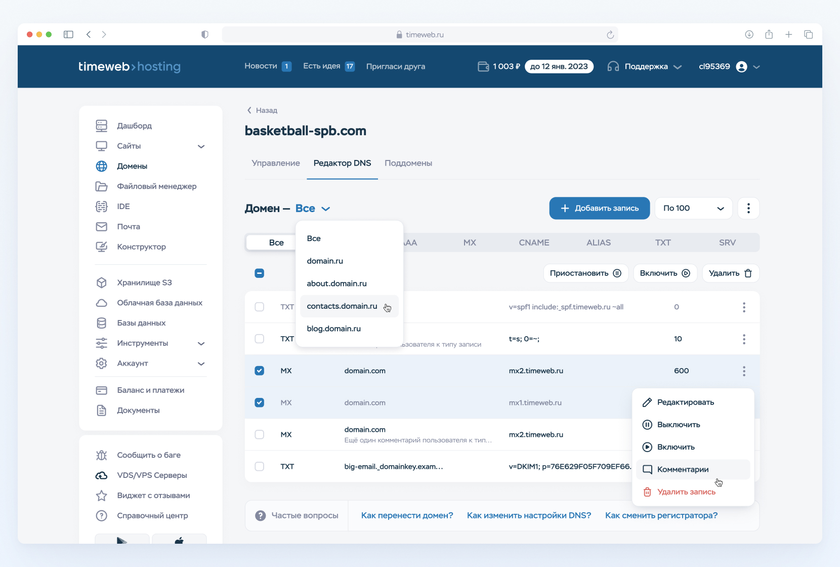840x567 pixels.
Task: Expand the Поддержка dropdown chevron
Action: (678, 67)
